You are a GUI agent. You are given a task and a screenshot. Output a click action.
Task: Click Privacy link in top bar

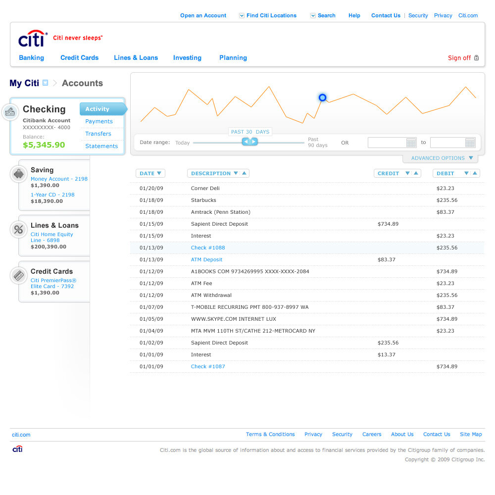point(443,15)
